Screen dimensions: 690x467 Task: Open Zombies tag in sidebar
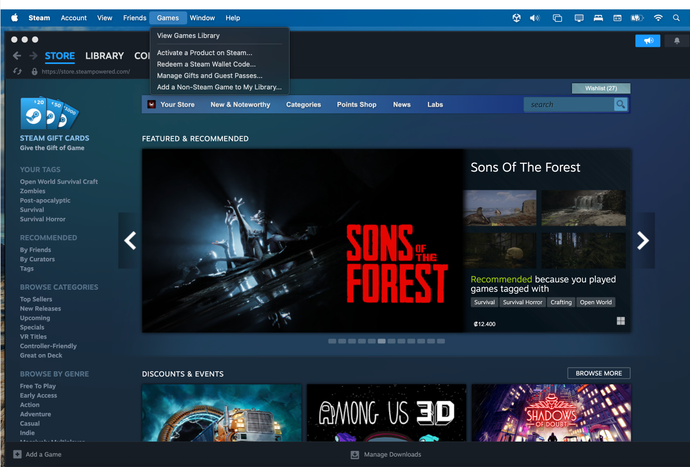click(33, 191)
